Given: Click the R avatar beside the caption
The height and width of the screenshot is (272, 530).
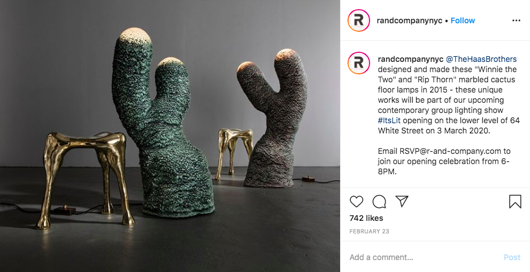Looking at the screenshot, I should [x=359, y=63].
